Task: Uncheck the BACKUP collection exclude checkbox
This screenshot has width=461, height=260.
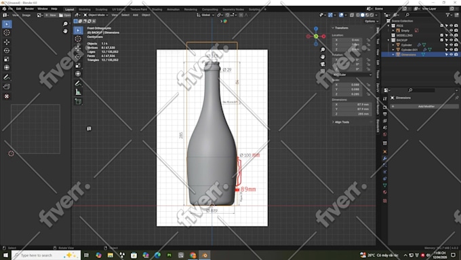Action: pos(441,40)
